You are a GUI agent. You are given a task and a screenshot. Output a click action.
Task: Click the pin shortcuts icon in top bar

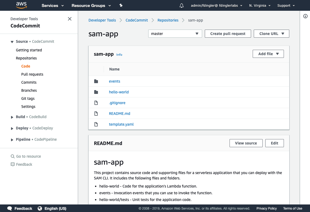click(x=121, y=6)
